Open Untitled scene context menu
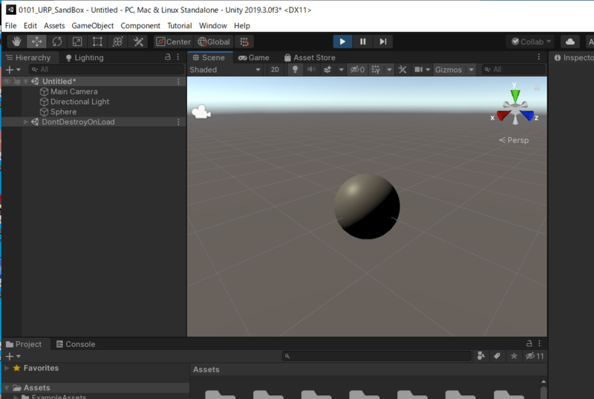Screen dimensions: 594x399 (x=178, y=82)
